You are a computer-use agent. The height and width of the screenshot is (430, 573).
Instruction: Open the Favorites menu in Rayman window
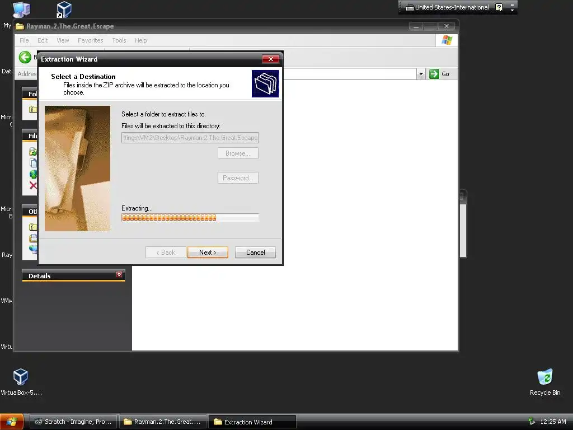pos(90,40)
